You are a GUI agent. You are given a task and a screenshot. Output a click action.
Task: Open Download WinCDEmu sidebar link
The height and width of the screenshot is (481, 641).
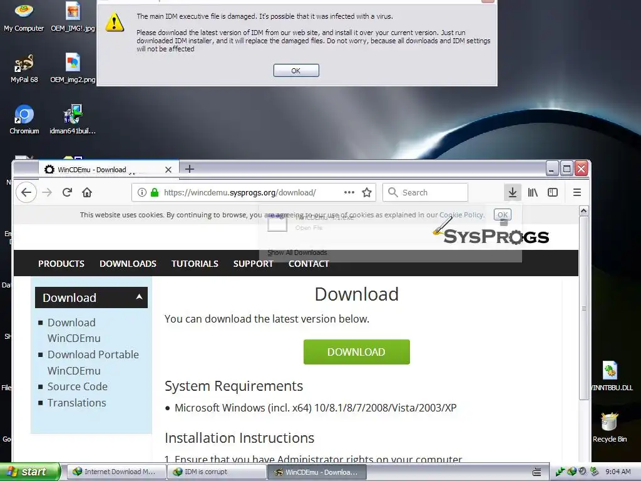coord(74,331)
